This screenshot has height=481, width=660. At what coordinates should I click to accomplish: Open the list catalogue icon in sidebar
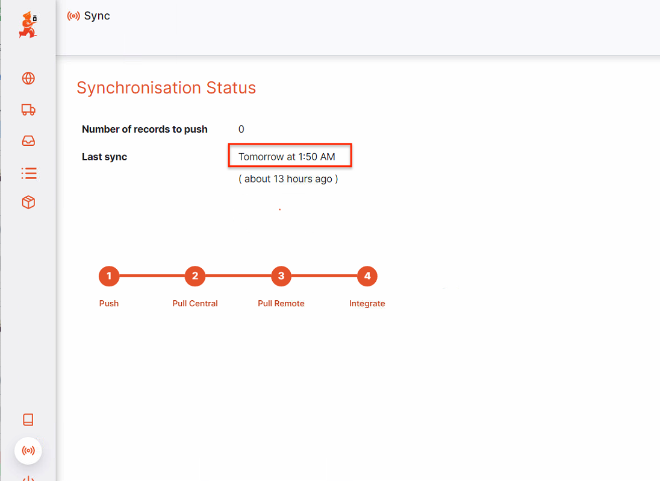pyautogui.click(x=29, y=173)
